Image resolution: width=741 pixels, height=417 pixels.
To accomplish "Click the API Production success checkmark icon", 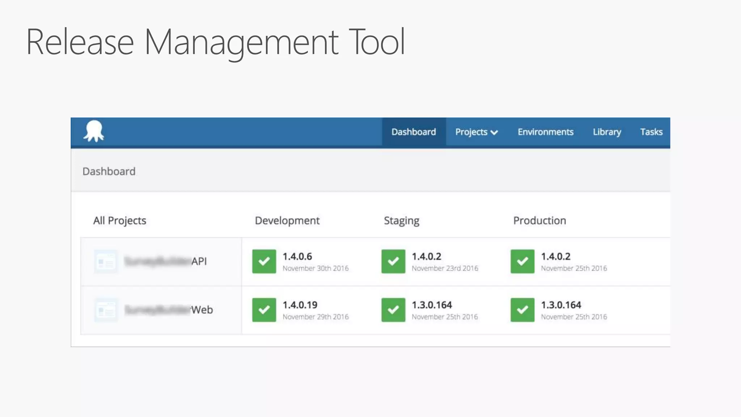I will [522, 261].
